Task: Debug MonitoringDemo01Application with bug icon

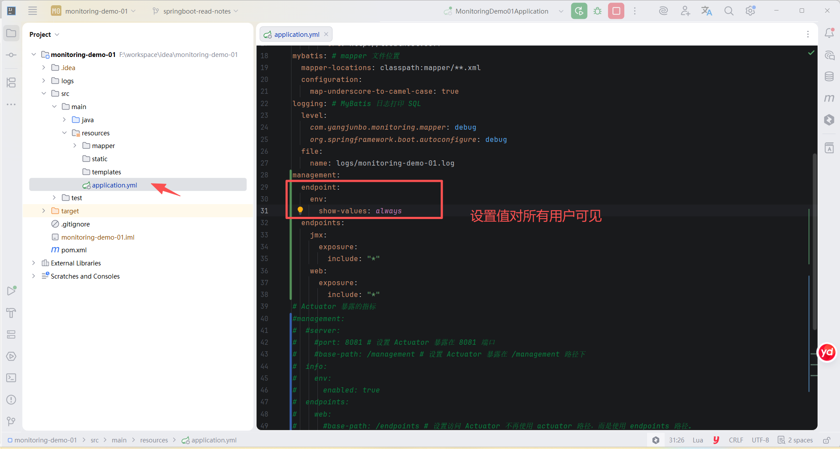Action: (598, 11)
